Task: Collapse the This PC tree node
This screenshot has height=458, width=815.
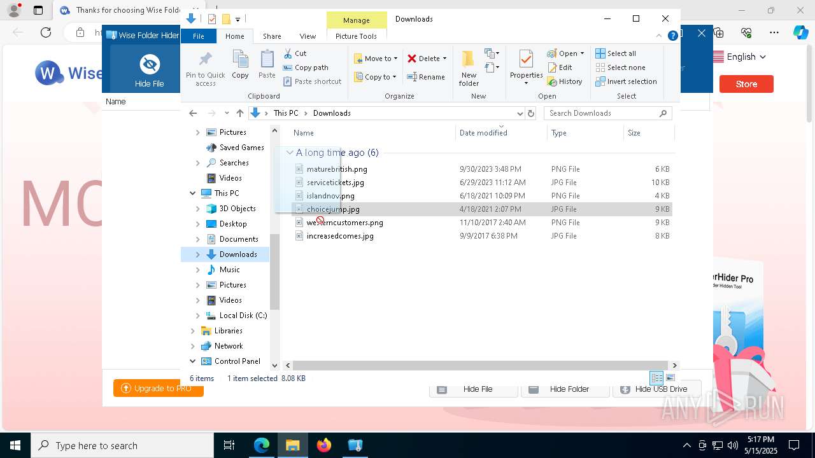Action: tap(193, 193)
